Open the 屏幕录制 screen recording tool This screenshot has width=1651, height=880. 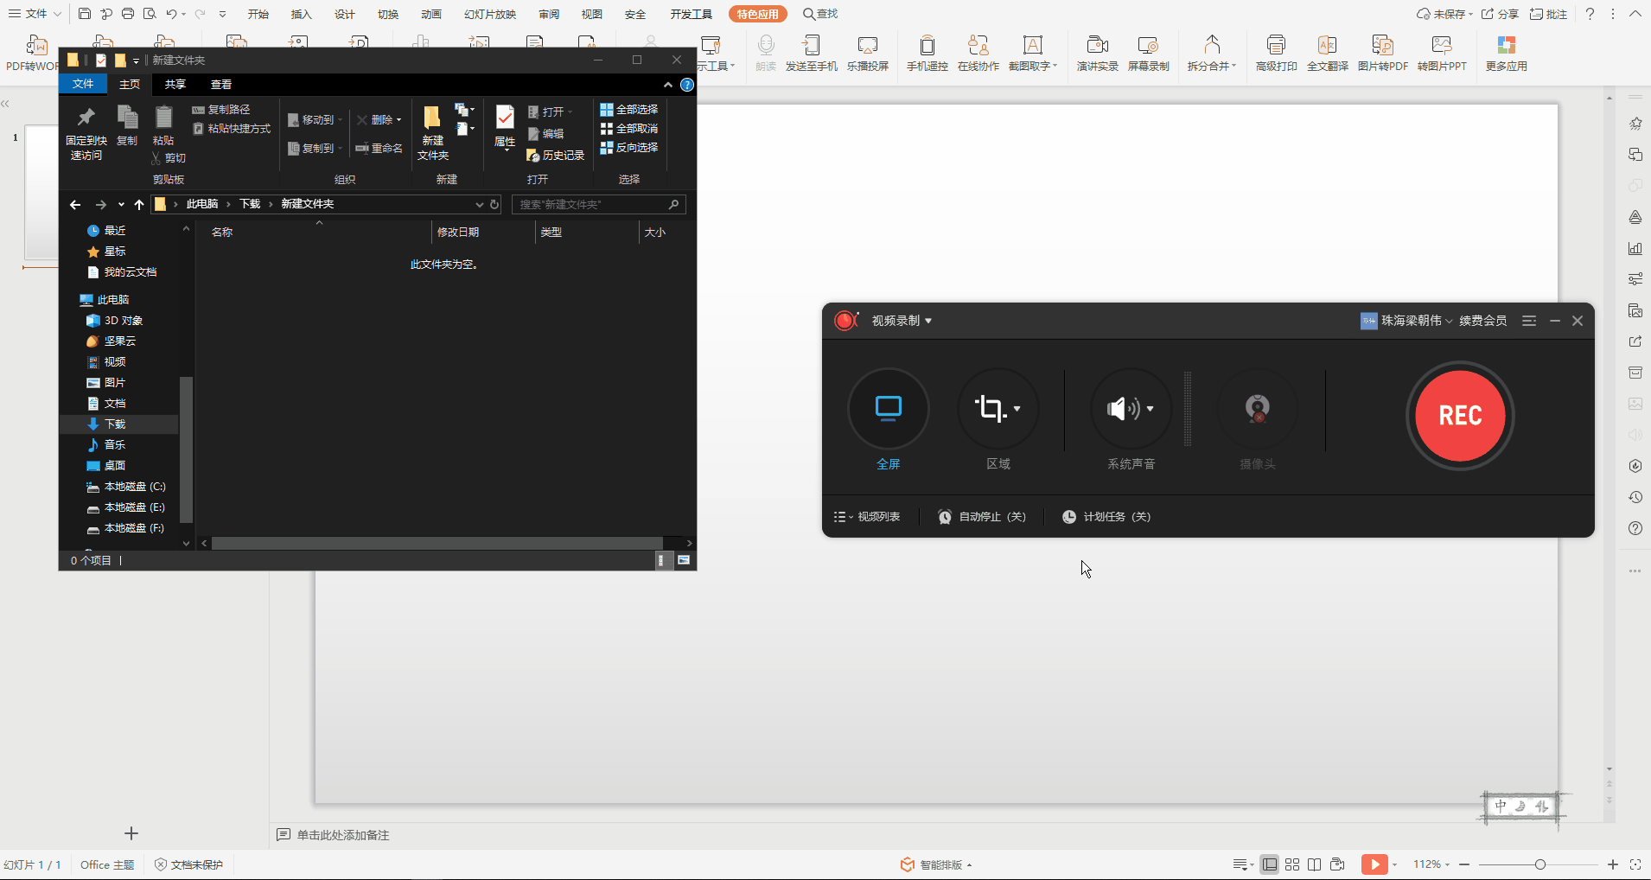pyautogui.click(x=1148, y=54)
